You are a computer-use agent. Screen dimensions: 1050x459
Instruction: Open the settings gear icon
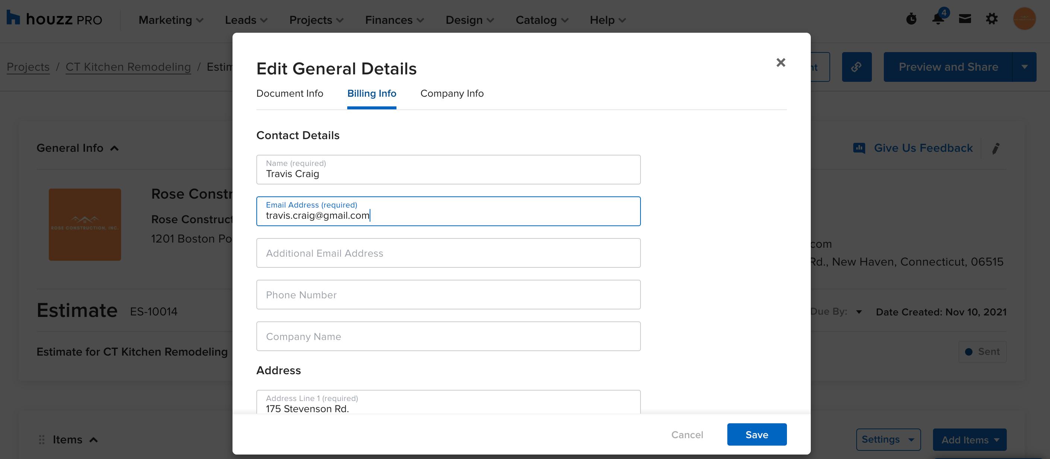(992, 19)
